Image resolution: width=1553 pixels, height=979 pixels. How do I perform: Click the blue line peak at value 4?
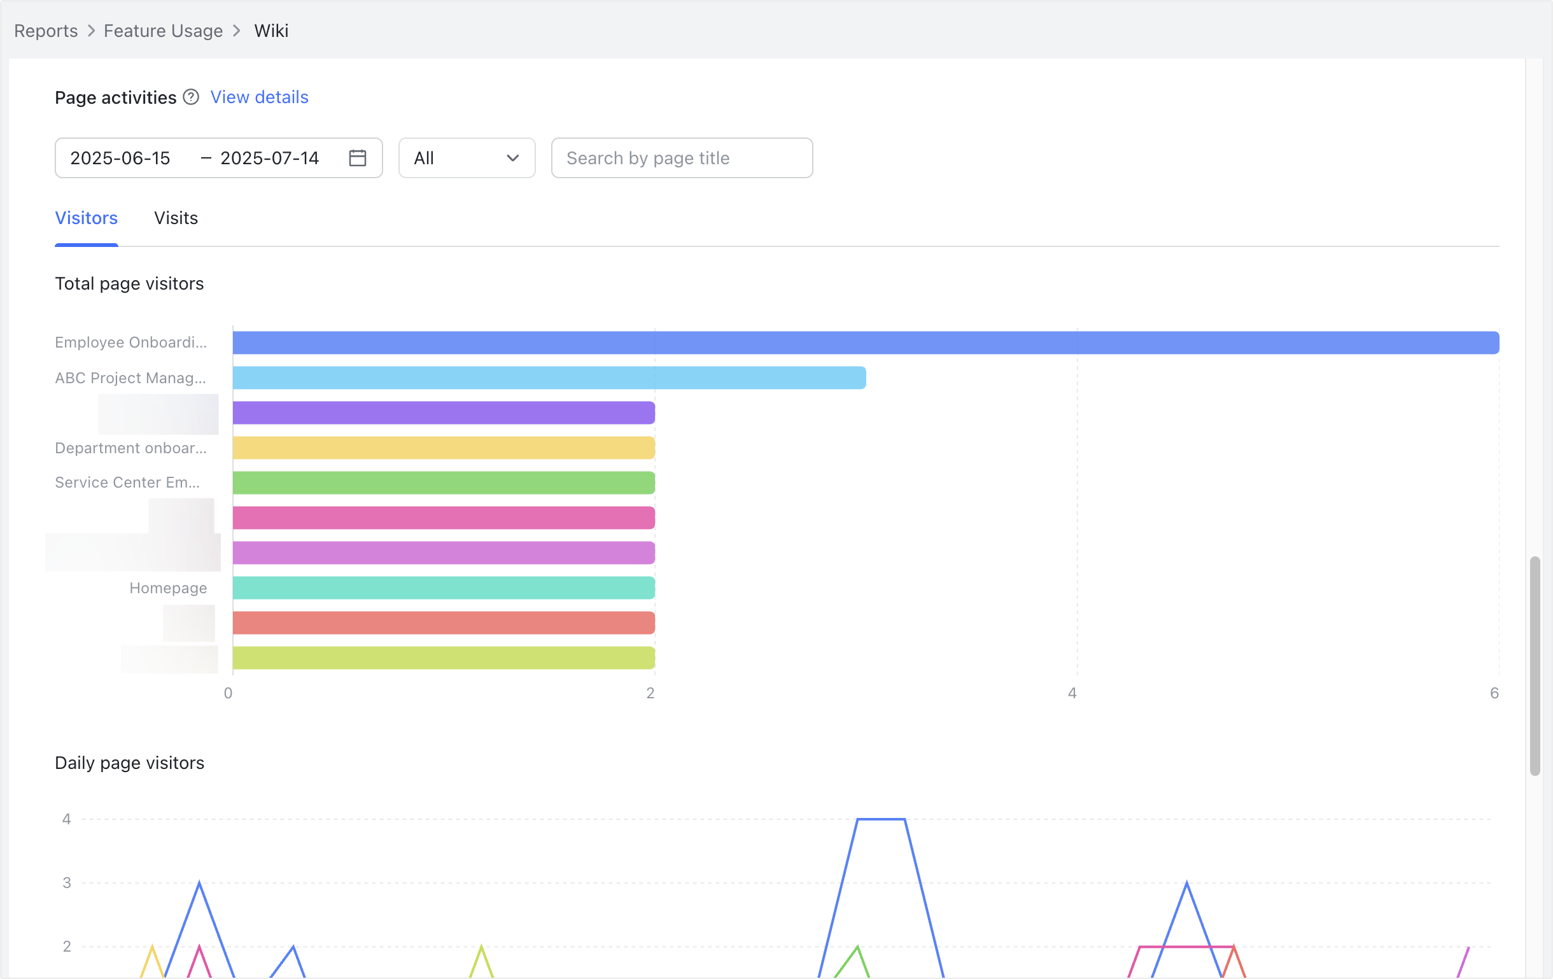point(881,819)
